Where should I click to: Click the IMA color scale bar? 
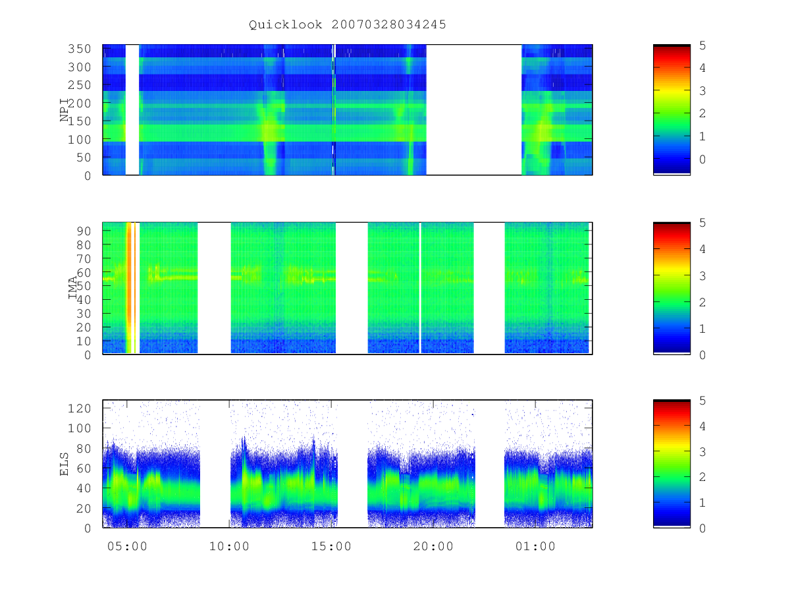click(671, 288)
